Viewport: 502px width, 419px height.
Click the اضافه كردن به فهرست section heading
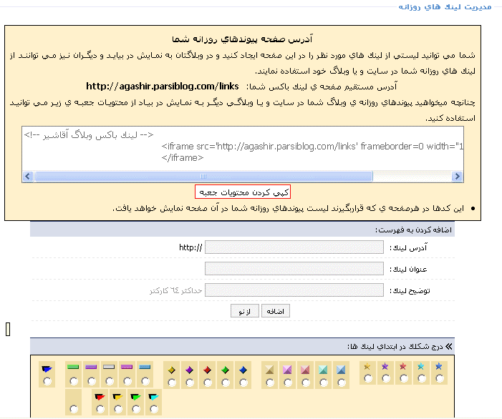coord(413,230)
